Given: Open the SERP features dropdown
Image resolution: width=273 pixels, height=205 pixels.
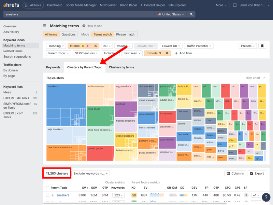Looking at the screenshot, I should [x=87, y=53].
